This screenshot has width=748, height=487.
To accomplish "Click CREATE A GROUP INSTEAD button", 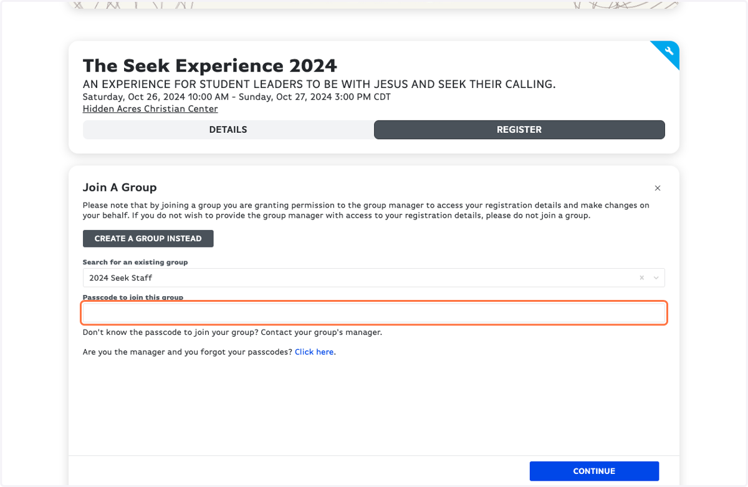I will 148,238.
